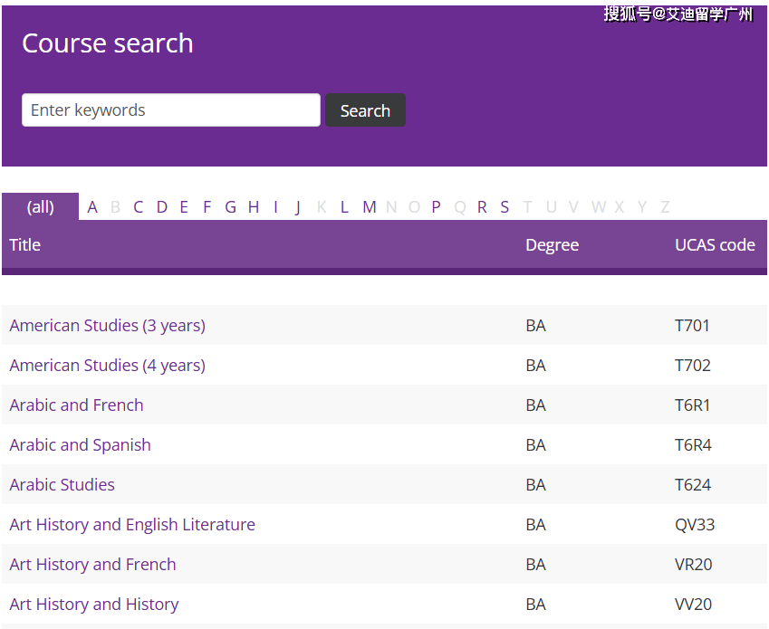Select UCAS code T624

tap(693, 484)
